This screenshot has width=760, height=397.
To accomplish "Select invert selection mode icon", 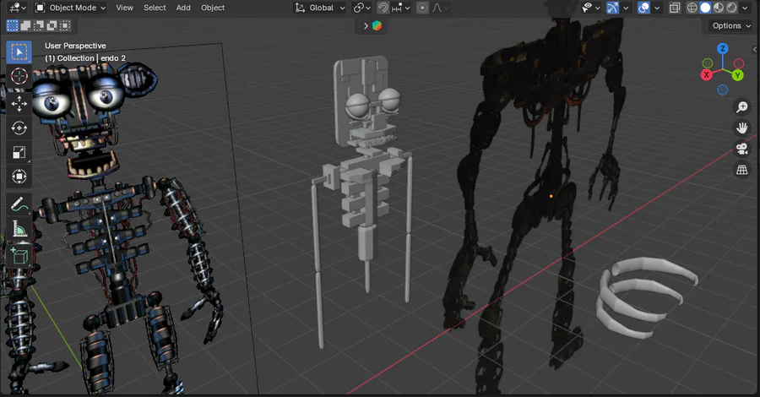I will pos(52,25).
